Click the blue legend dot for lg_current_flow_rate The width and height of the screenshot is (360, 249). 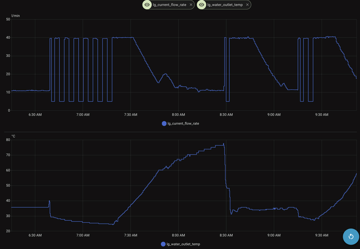[164, 123]
